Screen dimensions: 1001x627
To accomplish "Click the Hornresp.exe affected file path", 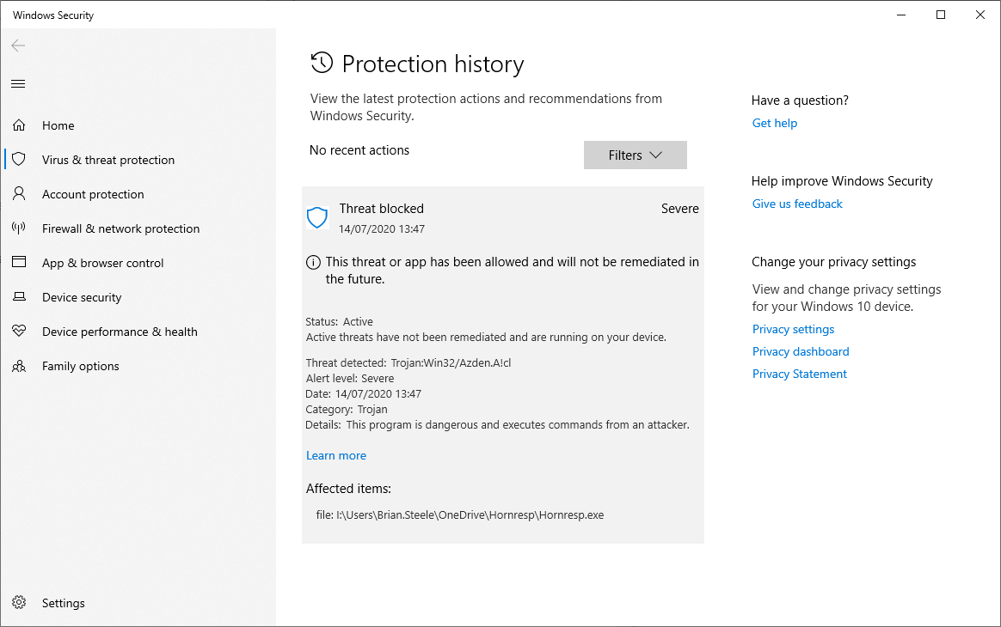I will (459, 514).
